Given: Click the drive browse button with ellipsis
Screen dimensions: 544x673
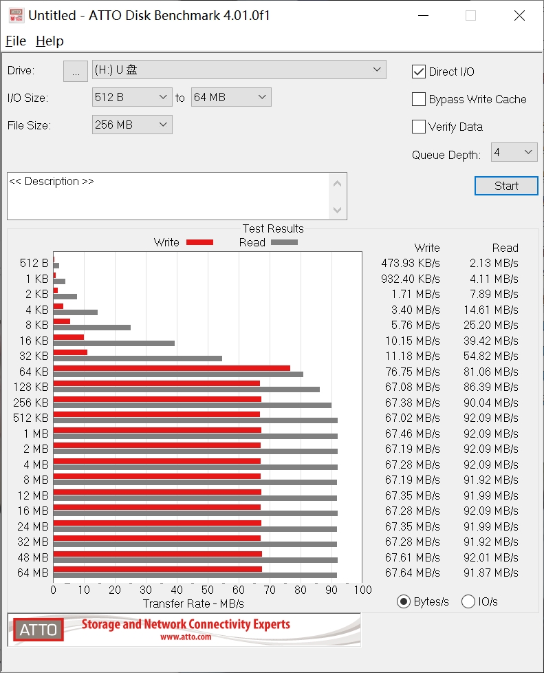Looking at the screenshot, I should coord(76,71).
